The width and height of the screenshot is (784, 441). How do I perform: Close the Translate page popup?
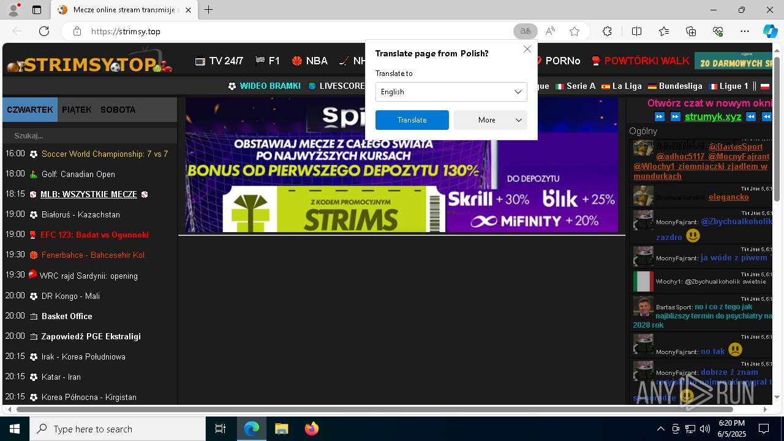point(527,49)
